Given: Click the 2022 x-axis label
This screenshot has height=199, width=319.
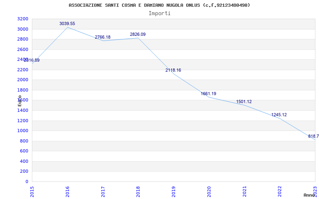Looking at the screenshot, I should click(x=280, y=191).
